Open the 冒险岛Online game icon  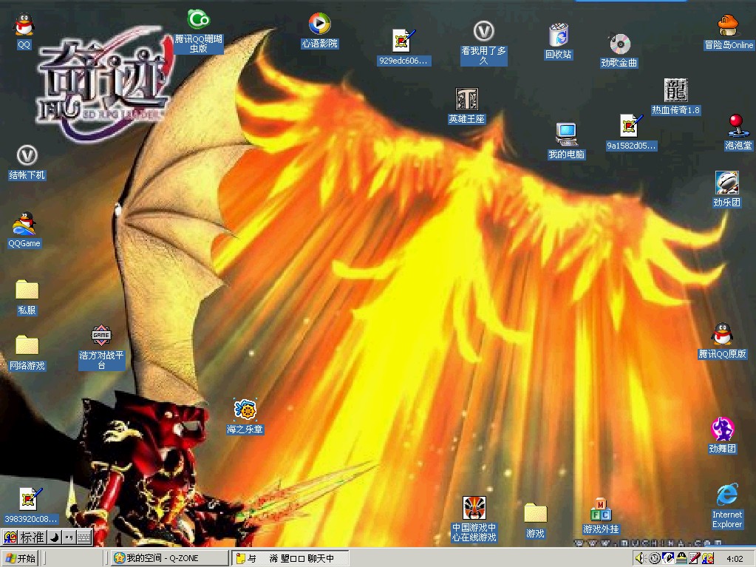pyautogui.click(x=728, y=26)
